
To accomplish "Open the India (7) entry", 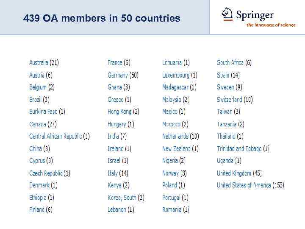I will click(x=117, y=137).
